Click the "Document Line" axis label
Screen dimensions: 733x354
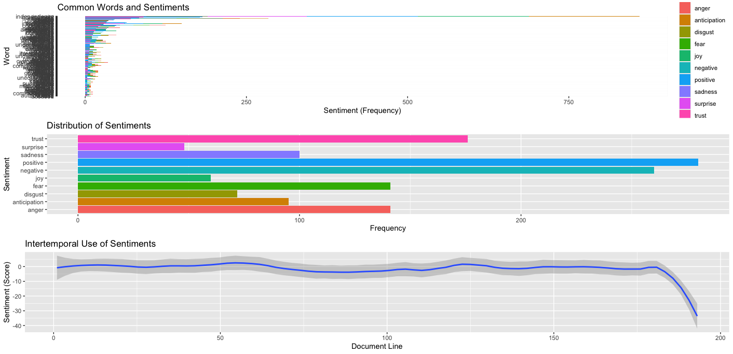(x=376, y=346)
